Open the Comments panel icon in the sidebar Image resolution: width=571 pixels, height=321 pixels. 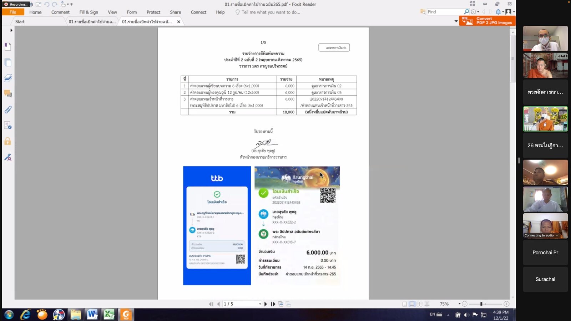[x=8, y=94]
